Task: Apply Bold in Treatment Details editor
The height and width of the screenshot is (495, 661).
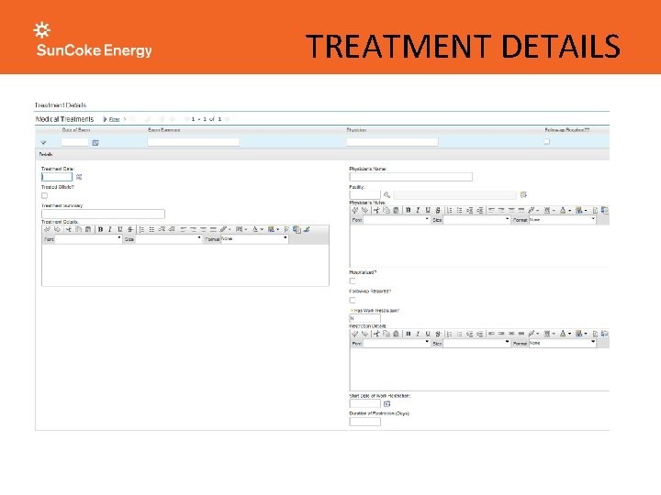Action: point(100,229)
